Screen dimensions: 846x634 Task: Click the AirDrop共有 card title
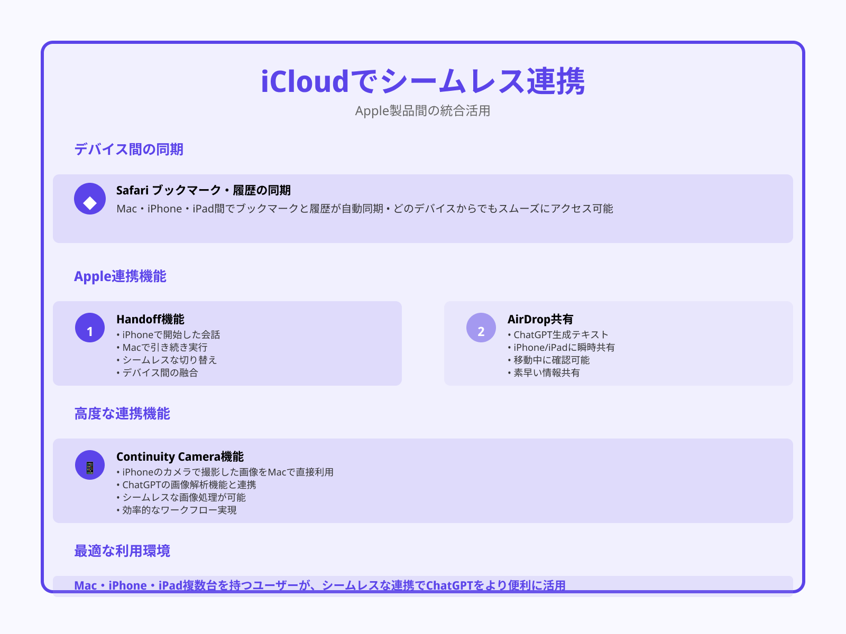[x=540, y=319]
